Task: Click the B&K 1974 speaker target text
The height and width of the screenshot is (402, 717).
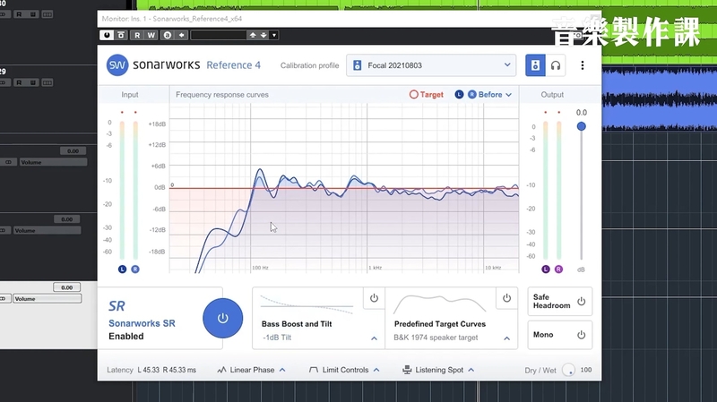Action: (436, 338)
